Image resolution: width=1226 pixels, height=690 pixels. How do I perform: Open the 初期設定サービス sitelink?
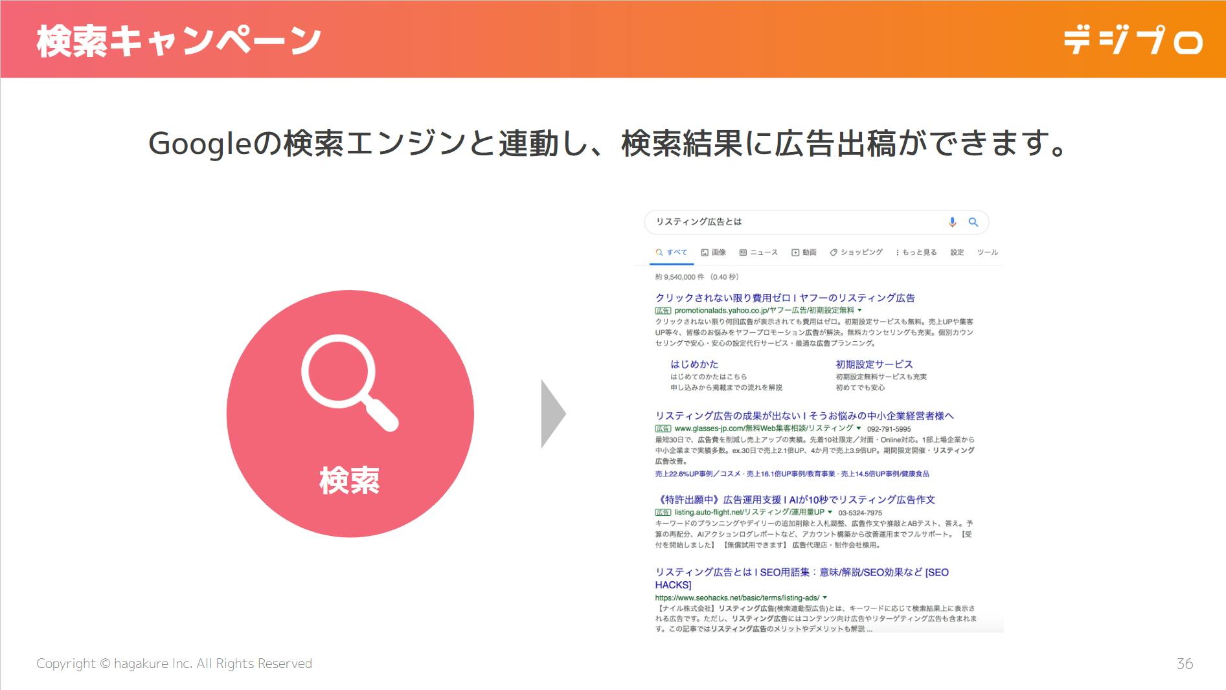pyautogui.click(x=874, y=364)
